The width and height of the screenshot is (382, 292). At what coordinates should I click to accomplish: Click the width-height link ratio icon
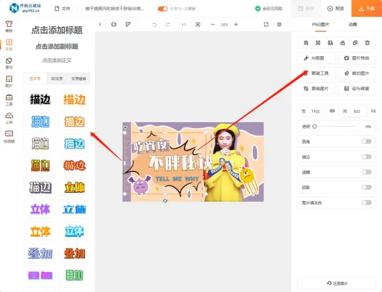click(332, 111)
